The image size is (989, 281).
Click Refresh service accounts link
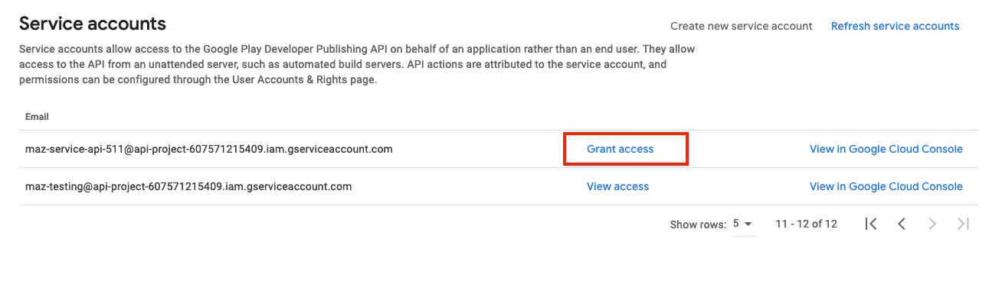pyautogui.click(x=895, y=26)
